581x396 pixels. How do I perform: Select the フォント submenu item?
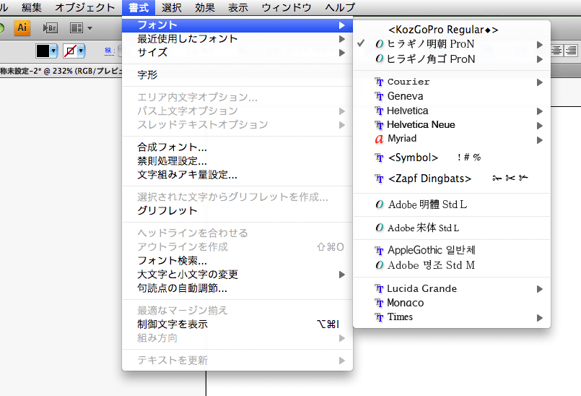[237, 25]
